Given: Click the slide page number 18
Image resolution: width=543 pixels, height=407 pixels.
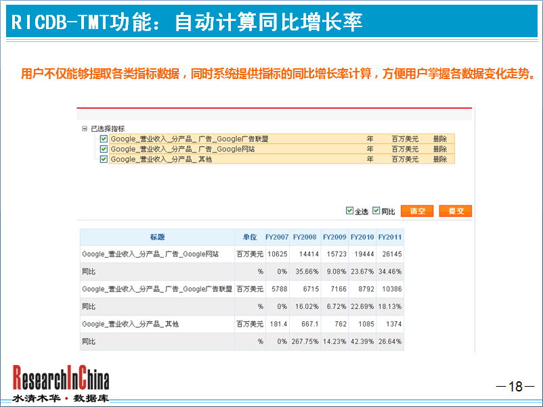Looking at the screenshot, I should tap(515, 386).
